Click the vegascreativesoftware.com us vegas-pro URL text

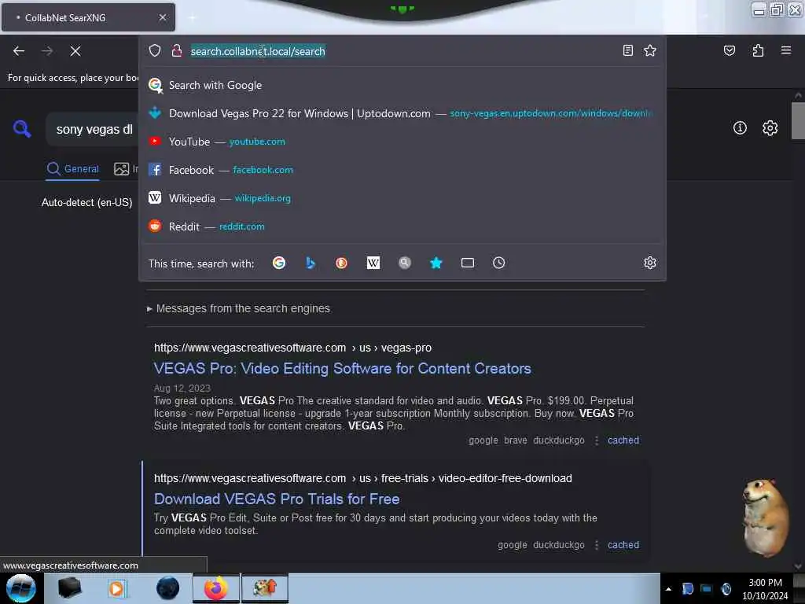[292, 348]
